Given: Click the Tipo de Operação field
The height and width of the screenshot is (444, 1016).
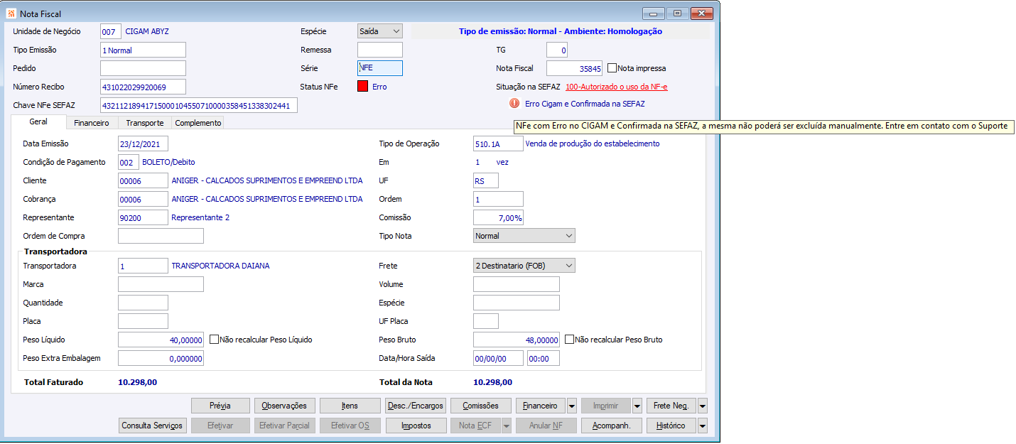Looking at the screenshot, I should point(498,144).
